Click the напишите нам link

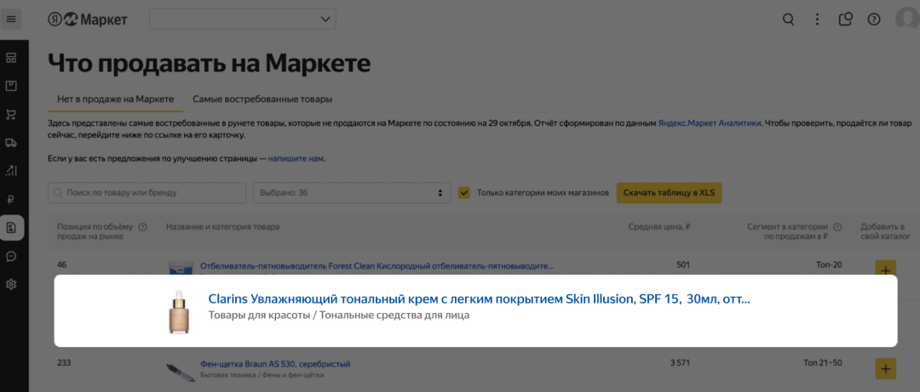(x=296, y=159)
